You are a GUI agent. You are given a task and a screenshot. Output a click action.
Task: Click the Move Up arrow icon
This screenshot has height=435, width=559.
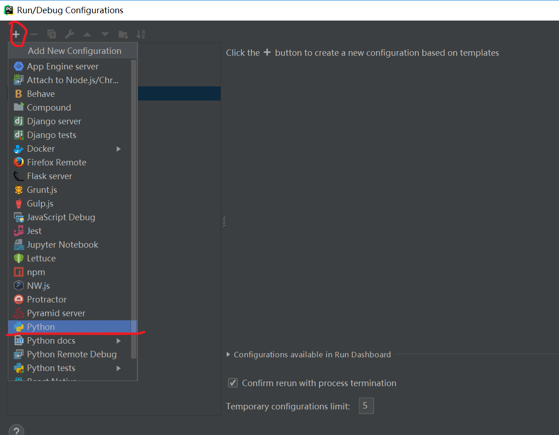[87, 34]
